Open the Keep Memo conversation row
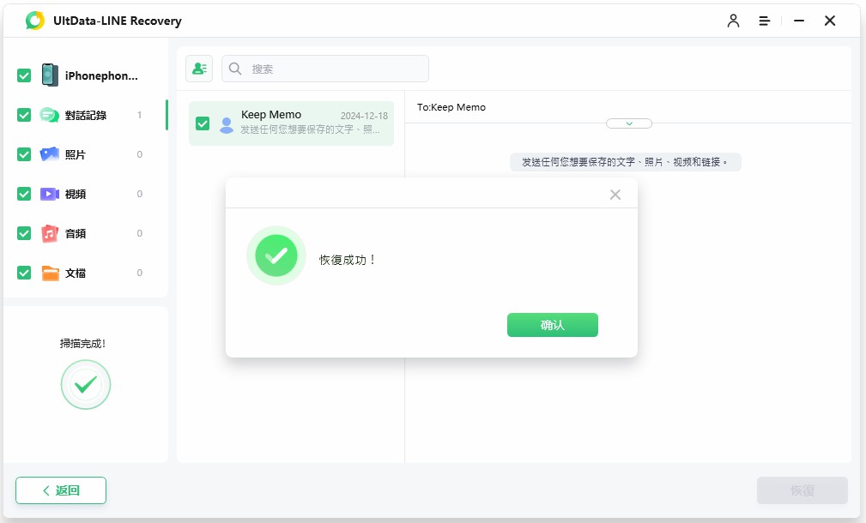 [x=292, y=123]
